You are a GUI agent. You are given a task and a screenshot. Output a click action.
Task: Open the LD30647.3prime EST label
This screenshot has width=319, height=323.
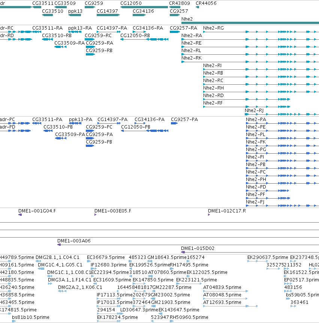click(139, 310)
